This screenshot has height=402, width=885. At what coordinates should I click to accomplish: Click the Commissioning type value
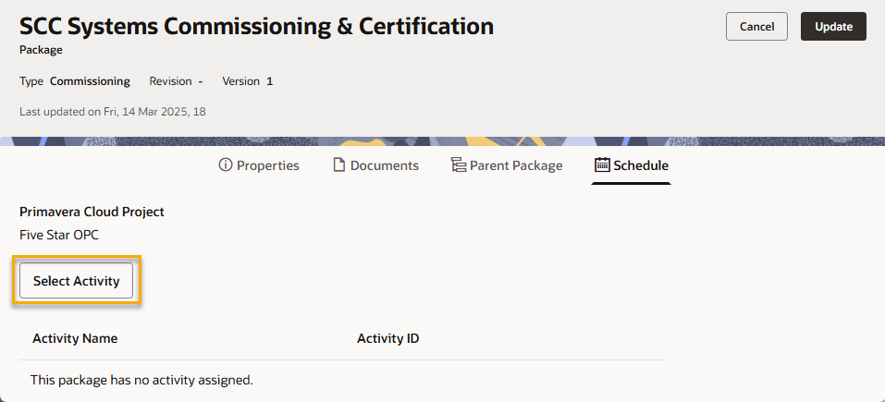tap(90, 81)
